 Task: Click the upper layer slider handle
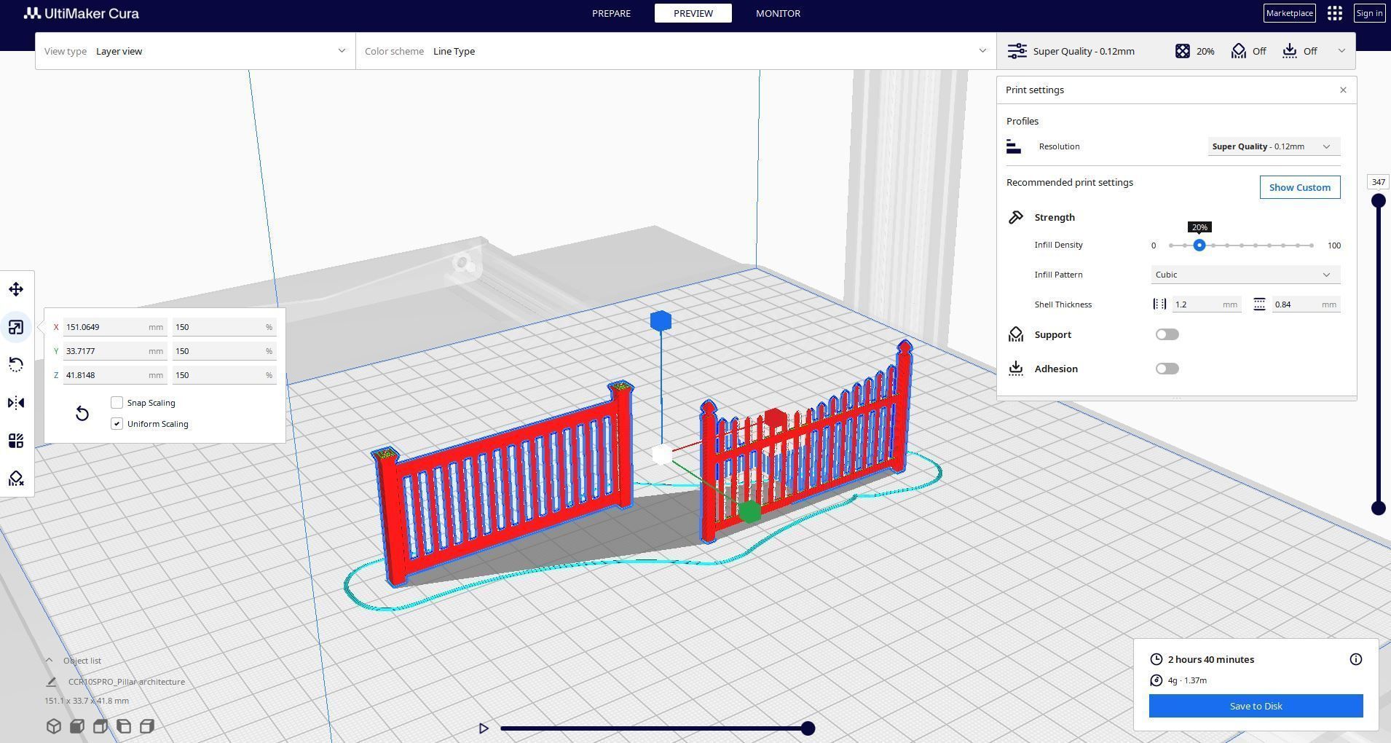pyautogui.click(x=1378, y=200)
